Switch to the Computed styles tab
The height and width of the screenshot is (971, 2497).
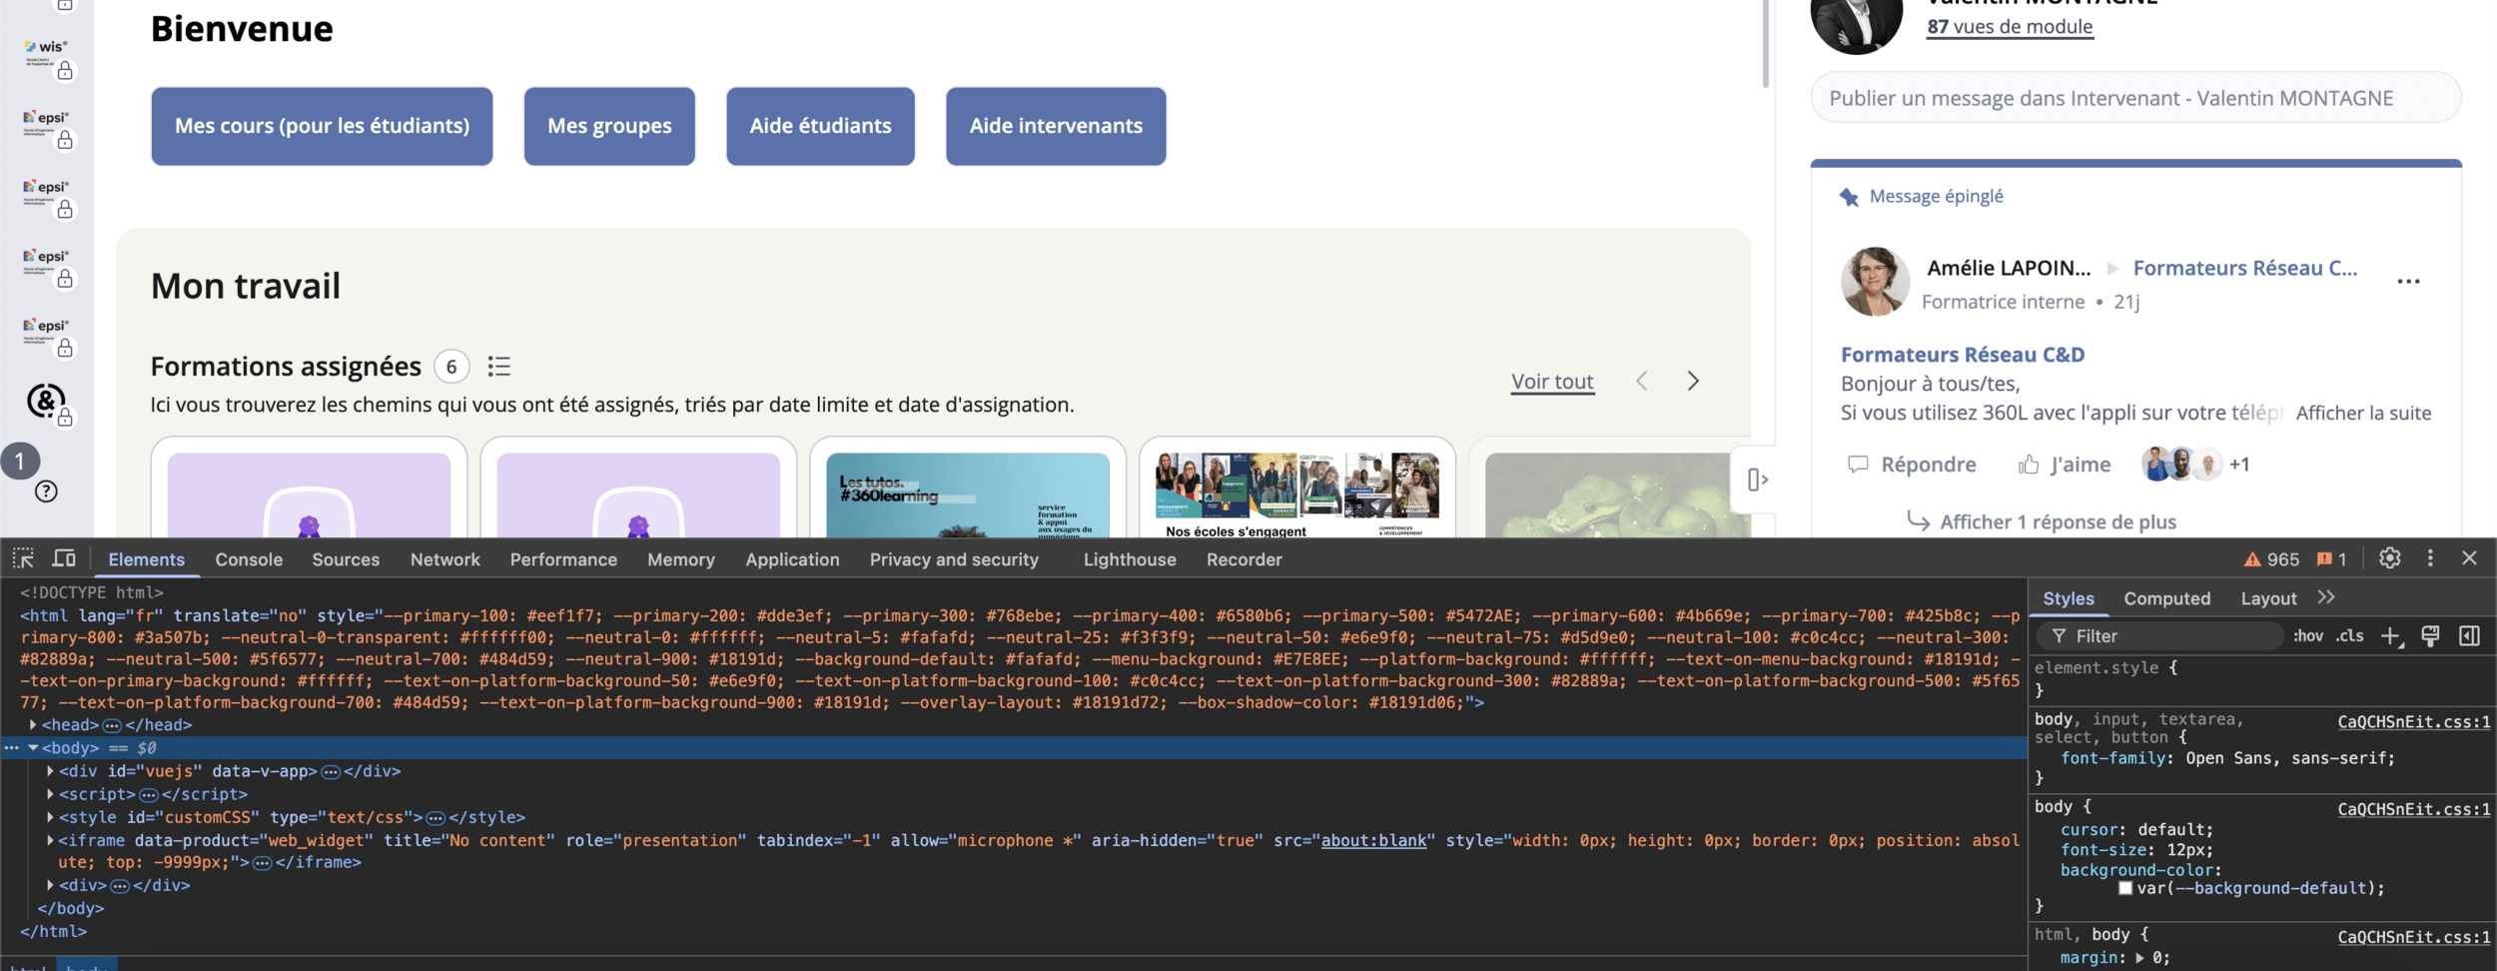tap(2167, 598)
